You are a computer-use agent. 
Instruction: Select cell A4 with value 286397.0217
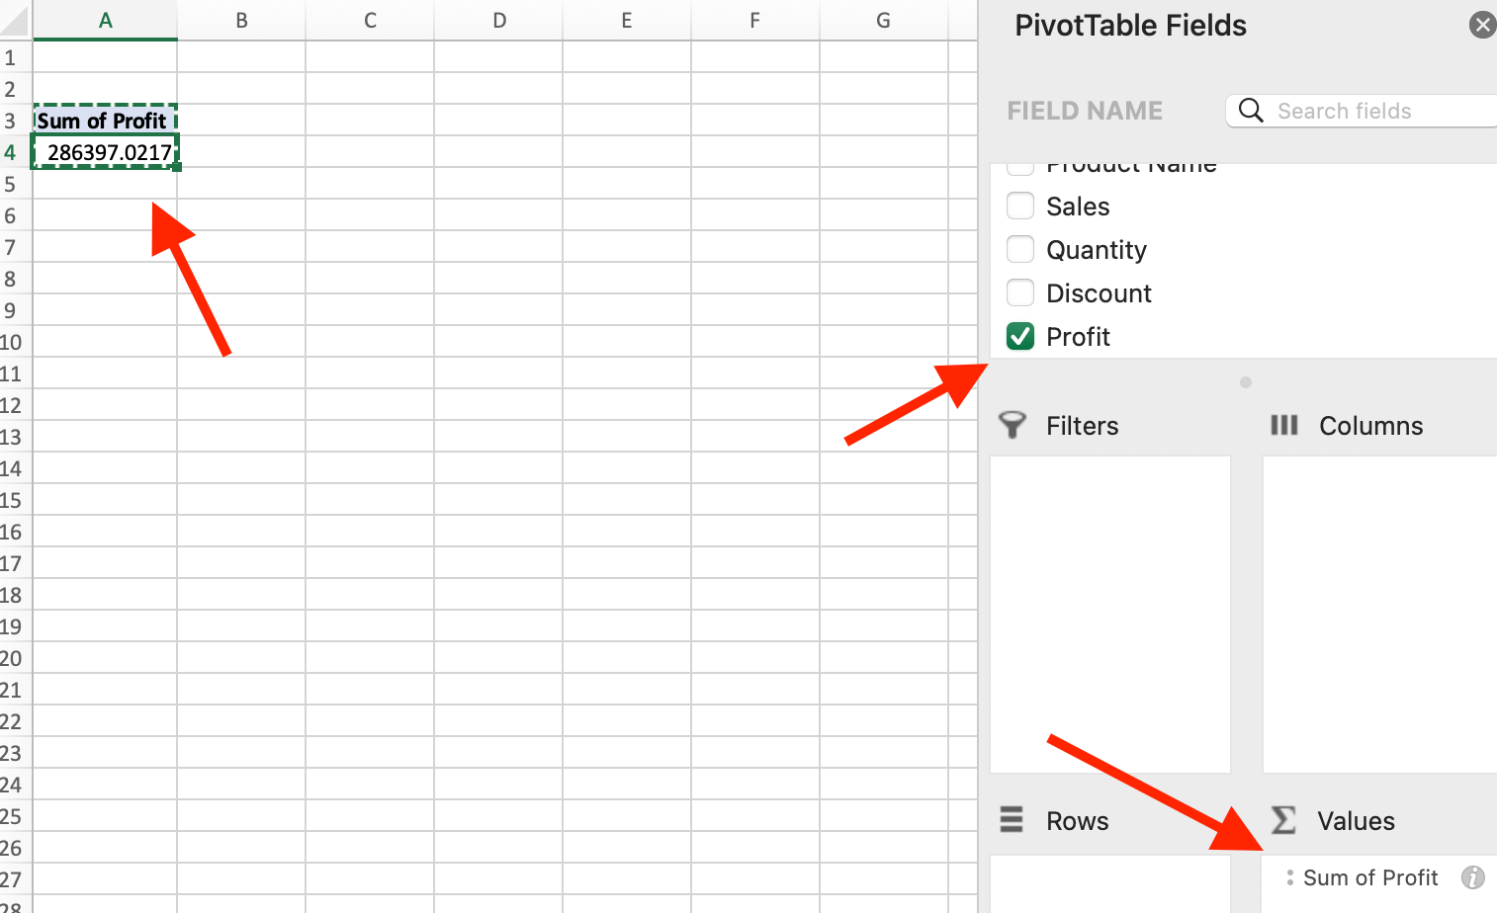click(x=106, y=152)
